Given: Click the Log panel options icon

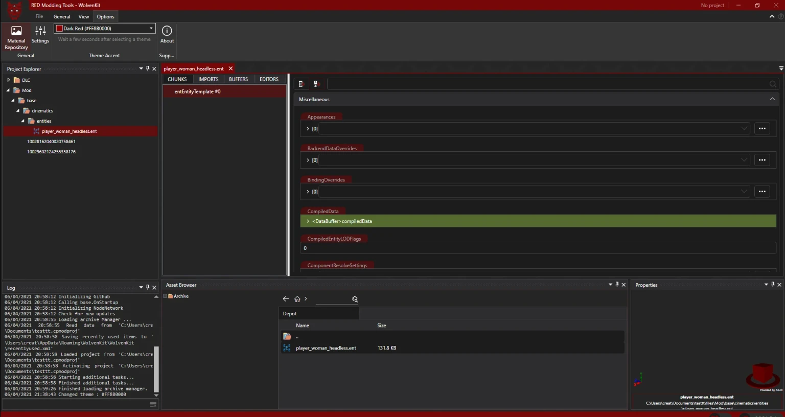Looking at the screenshot, I should click(x=153, y=404).
